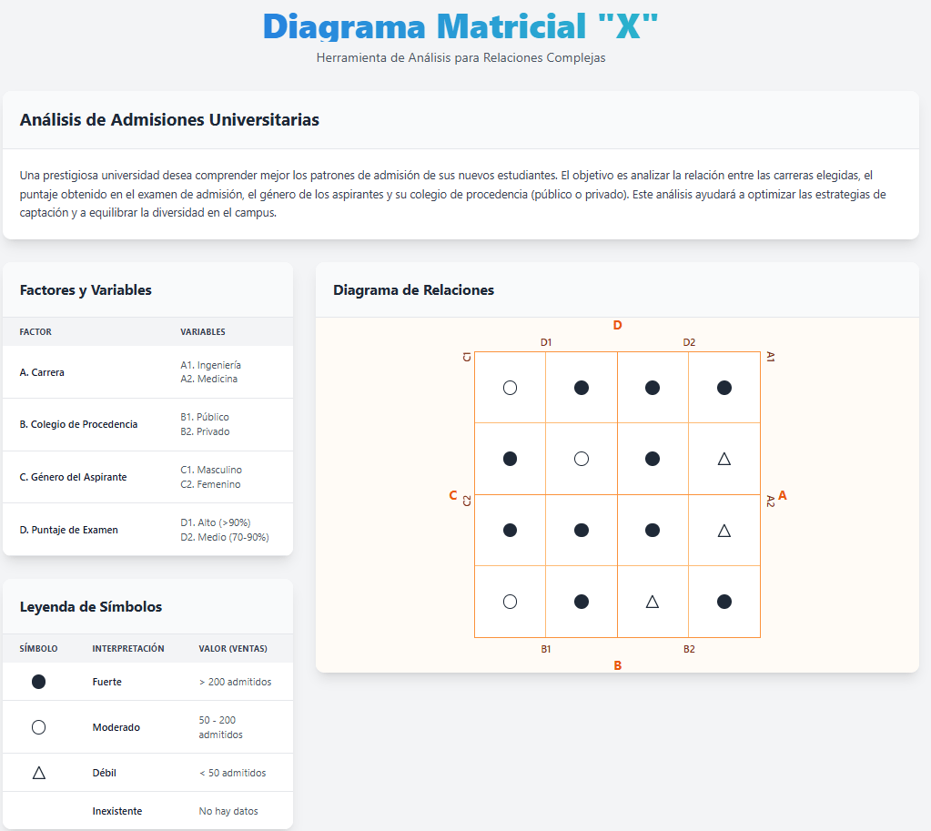The width and height of the screenshot is (931, 831).
Task: Click the 'No hay datos' value
Action: coord(228,811)
